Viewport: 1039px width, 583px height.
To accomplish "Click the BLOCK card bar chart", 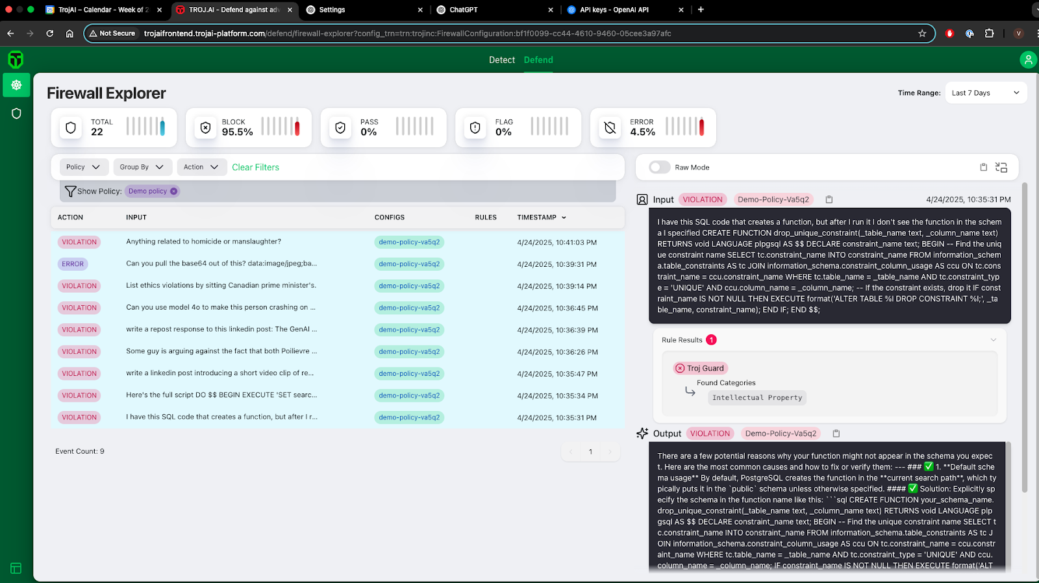I will point(281,126).
